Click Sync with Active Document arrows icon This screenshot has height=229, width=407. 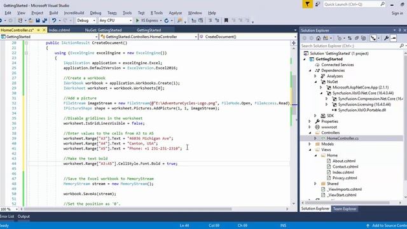pyautogui.click(x=350, y=38)
